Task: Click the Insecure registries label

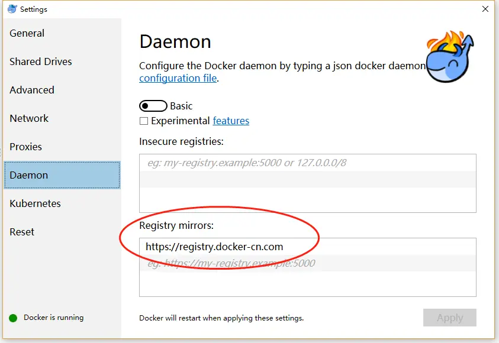Action: [181, 141]
